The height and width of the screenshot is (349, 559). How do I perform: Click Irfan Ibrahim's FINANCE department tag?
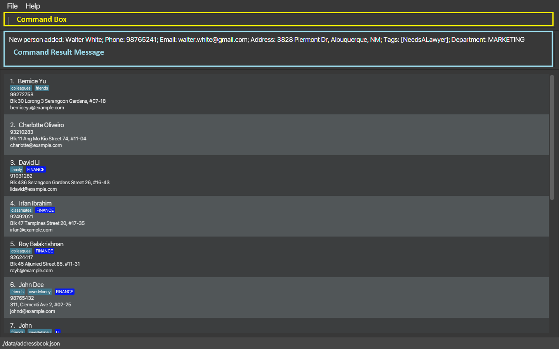(45, 210)
